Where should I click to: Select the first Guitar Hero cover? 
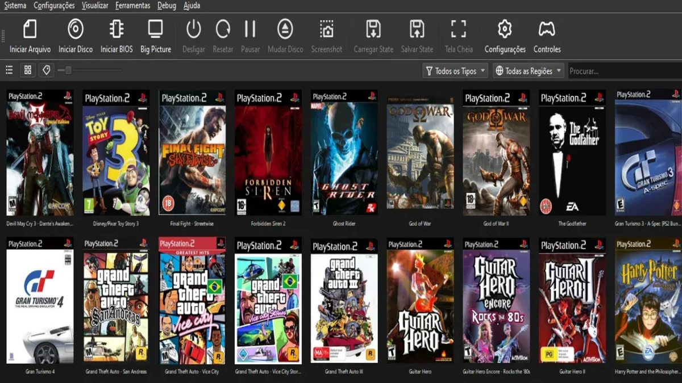[421, 301]
